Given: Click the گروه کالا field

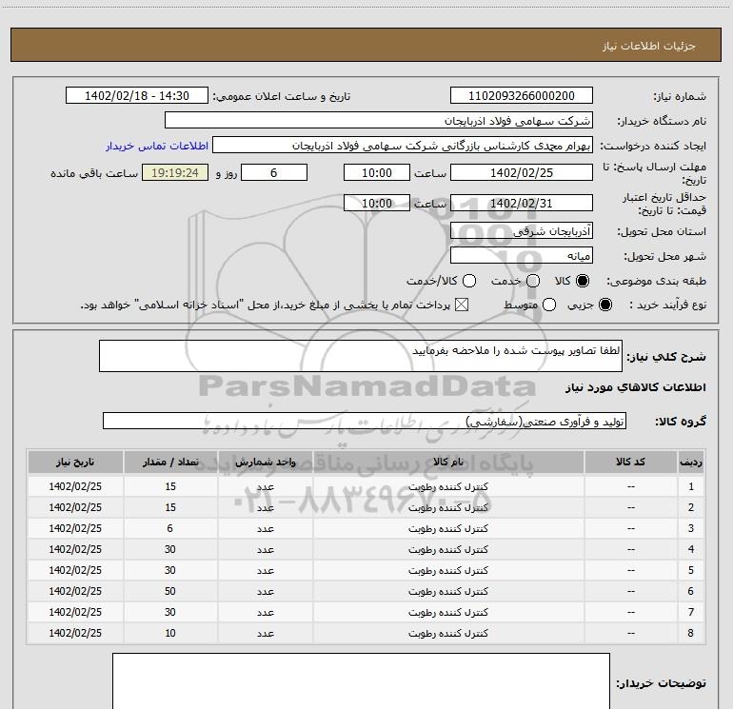Looking at the screenshot, I should point(365,421).
